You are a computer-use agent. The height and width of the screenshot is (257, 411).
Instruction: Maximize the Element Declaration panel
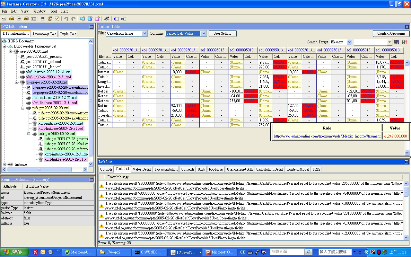click(x=92, y=180)
